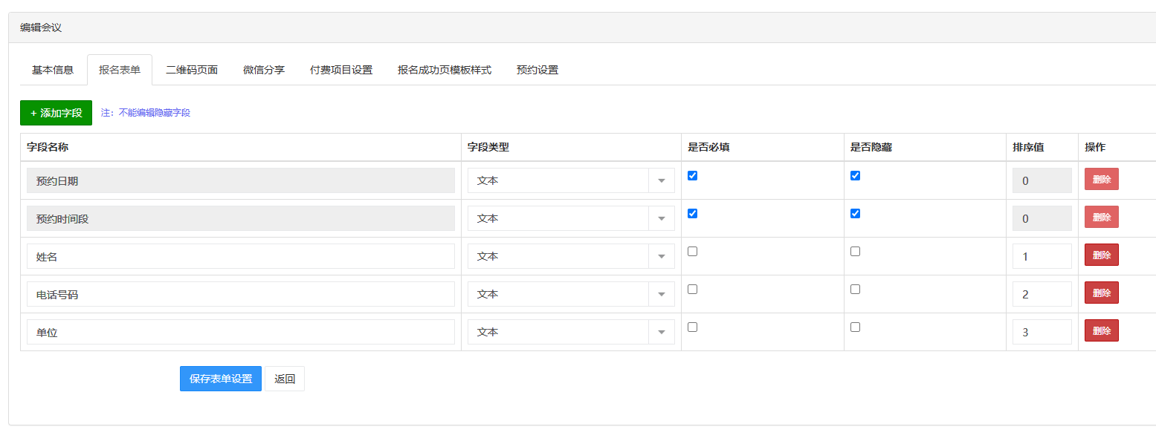
Task: Click the sort value field for 姓名
Action: coord(1042,256)
